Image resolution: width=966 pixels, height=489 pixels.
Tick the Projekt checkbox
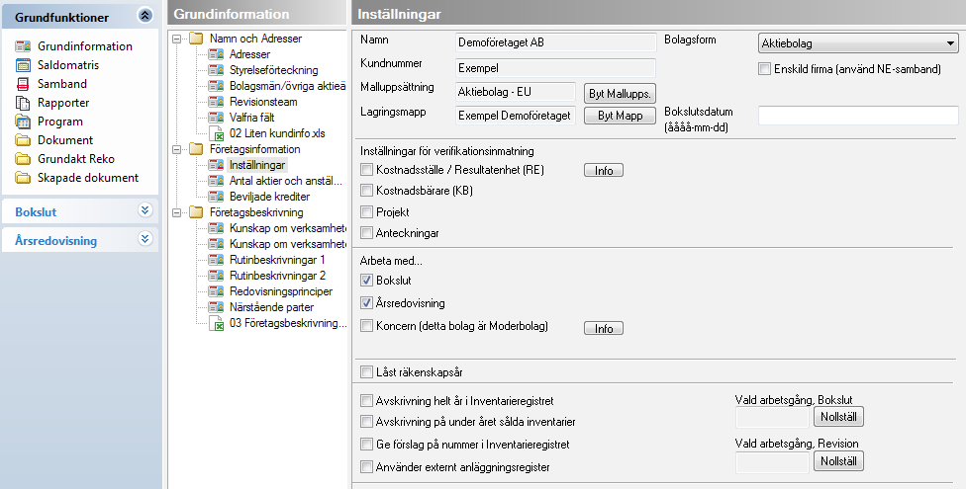click(x=366, y=212)
